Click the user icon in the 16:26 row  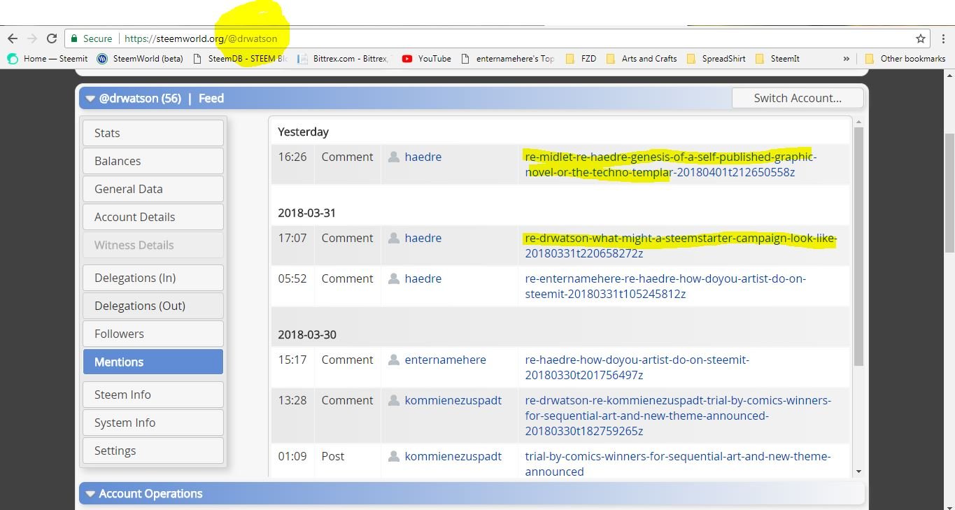pyautogui.click(x=394, y=157)
